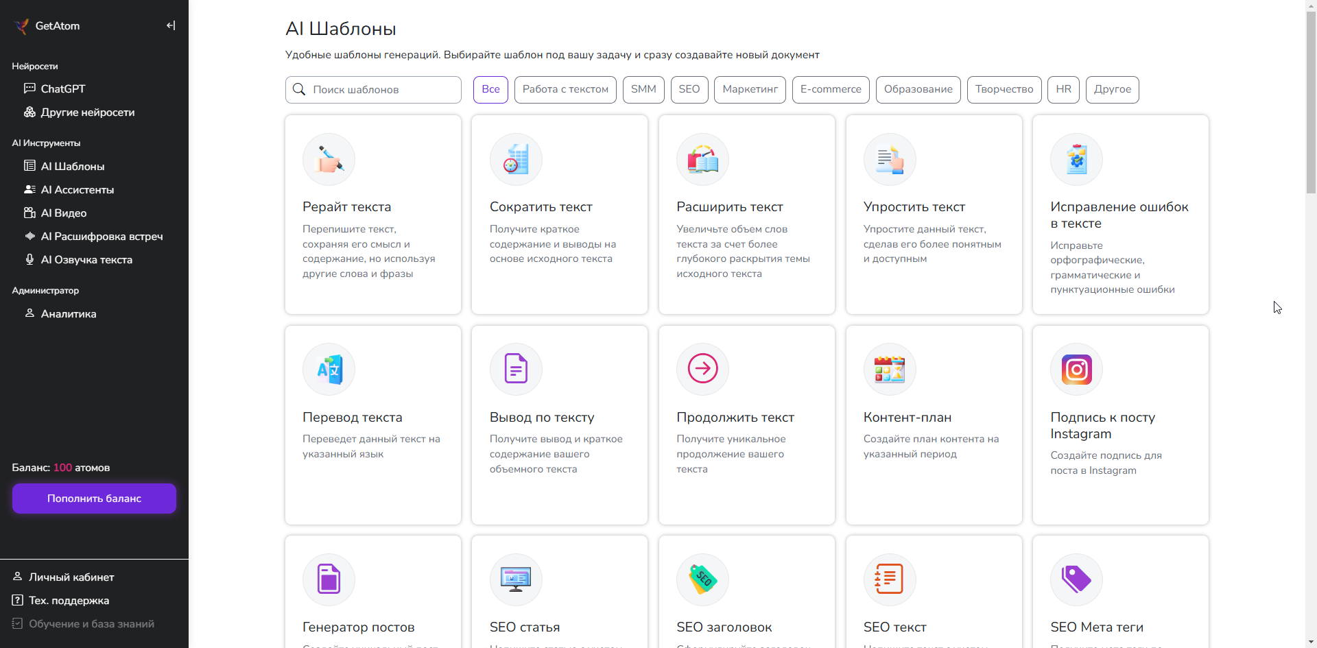
Task: Click the Тех. поддержка question icon
Action: pos(18,600)
